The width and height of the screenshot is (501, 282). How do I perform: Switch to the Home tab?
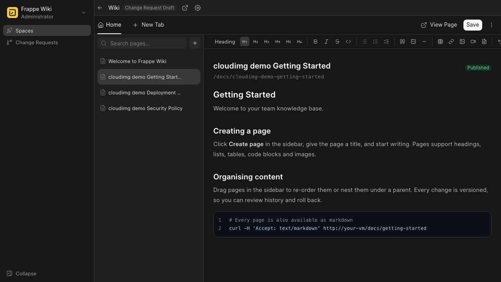110,25
